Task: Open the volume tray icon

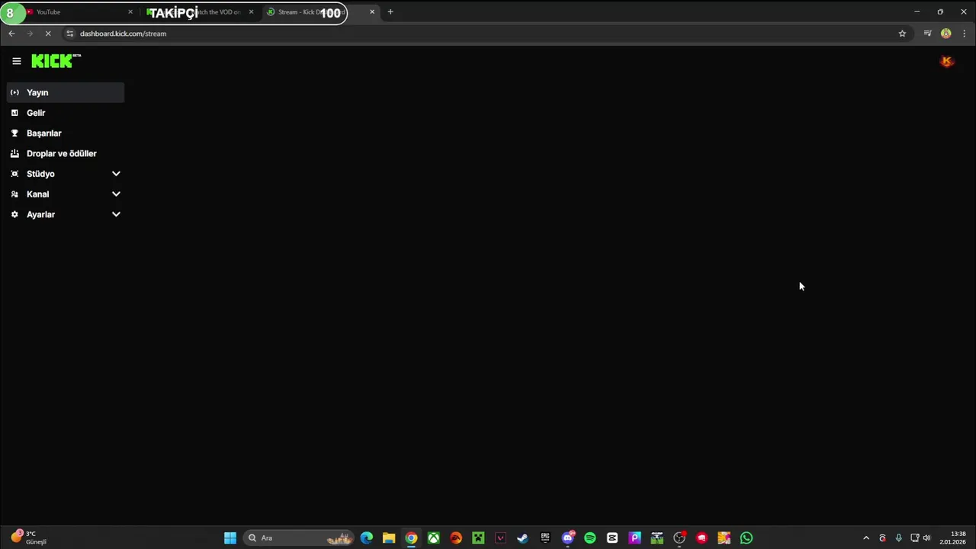Action: tap(926, 538)
